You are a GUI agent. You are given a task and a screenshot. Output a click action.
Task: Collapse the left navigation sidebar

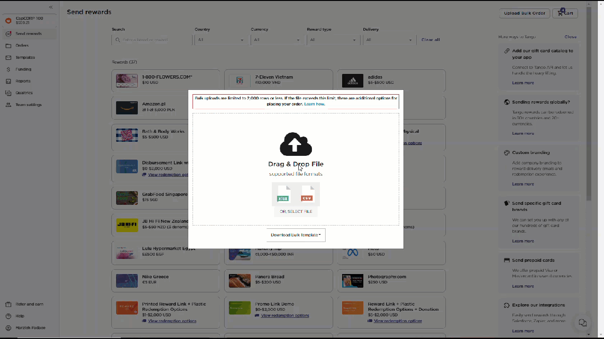click(50, 7)
